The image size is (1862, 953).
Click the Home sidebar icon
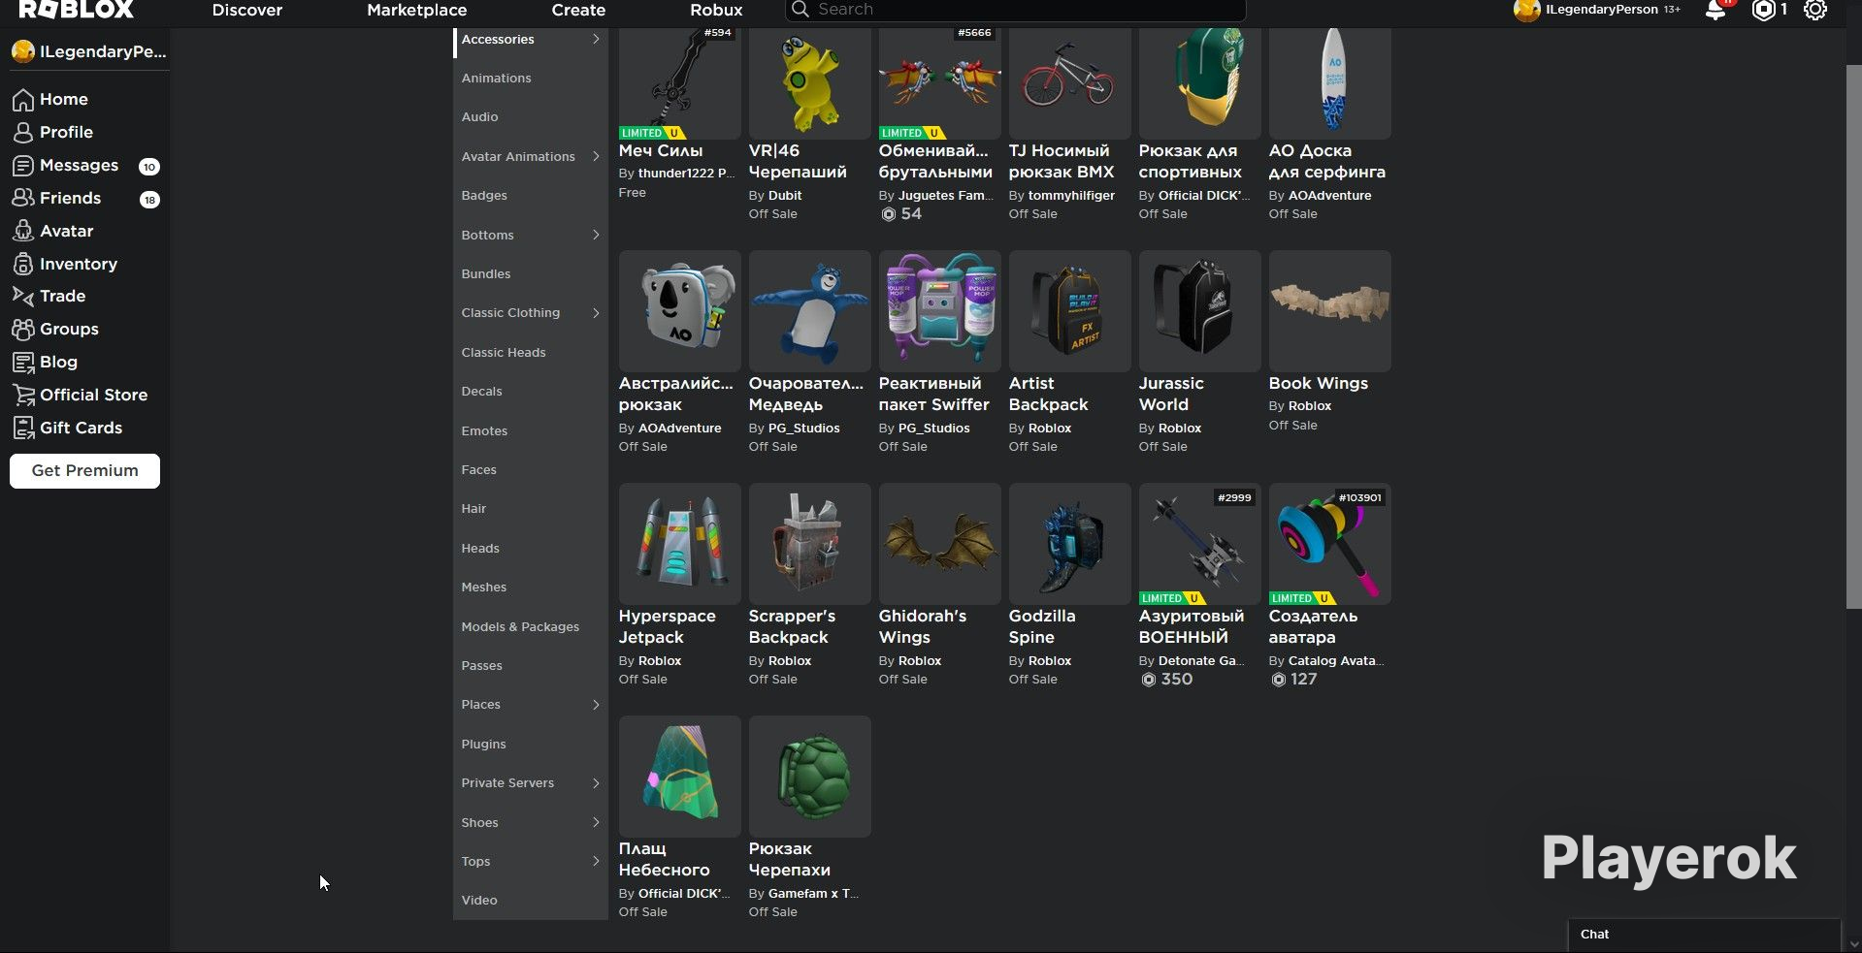click(23, 100)
